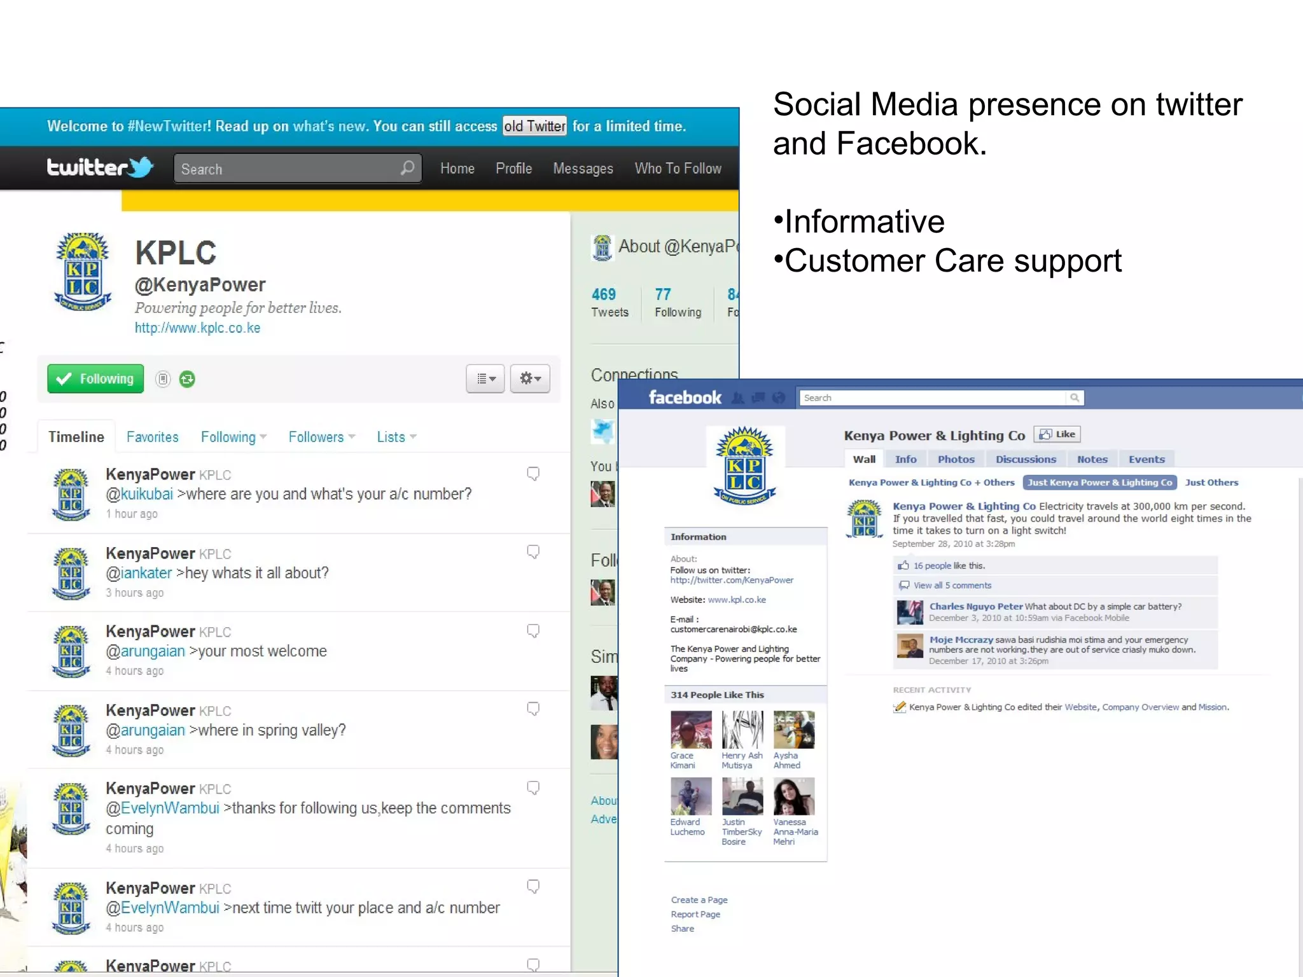Click 'View all 5 comments' link
This screenshot has width=1303, height=977.
tap(952, 585)
